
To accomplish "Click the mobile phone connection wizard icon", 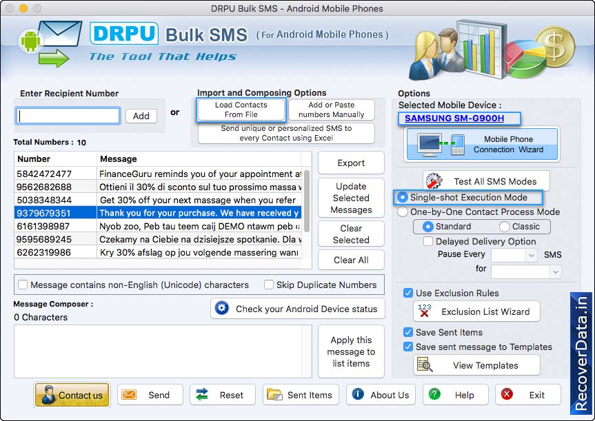I will 441,145.
